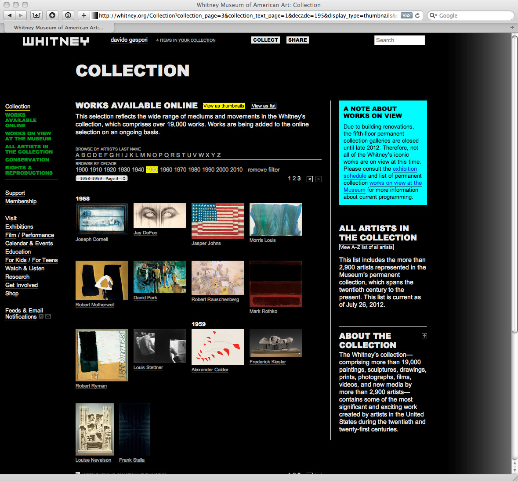Open All Artists in the Collection sidebar item
The height and width of the screenshot is (481, 518).
pos(29,149)
